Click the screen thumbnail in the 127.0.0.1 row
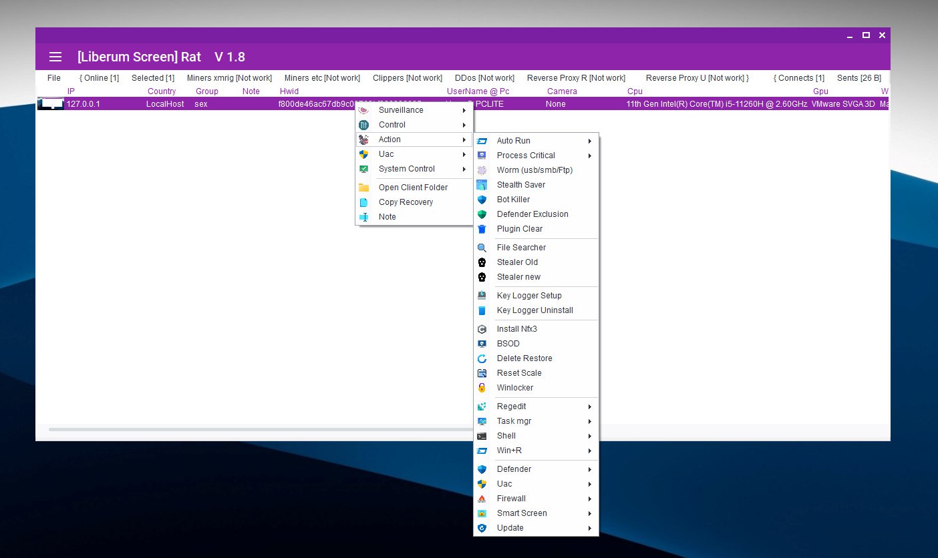 pos(51,104)
